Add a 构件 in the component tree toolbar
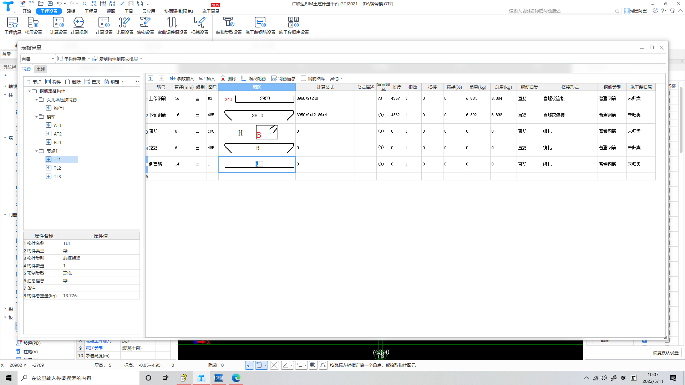 click(x=54, y=82)
